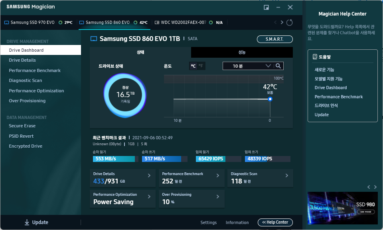
Task: Click the 860 EVO tab green status circle
Action: click(x=135, y=22)
